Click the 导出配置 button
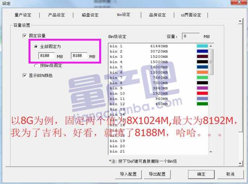 (157, 174)
